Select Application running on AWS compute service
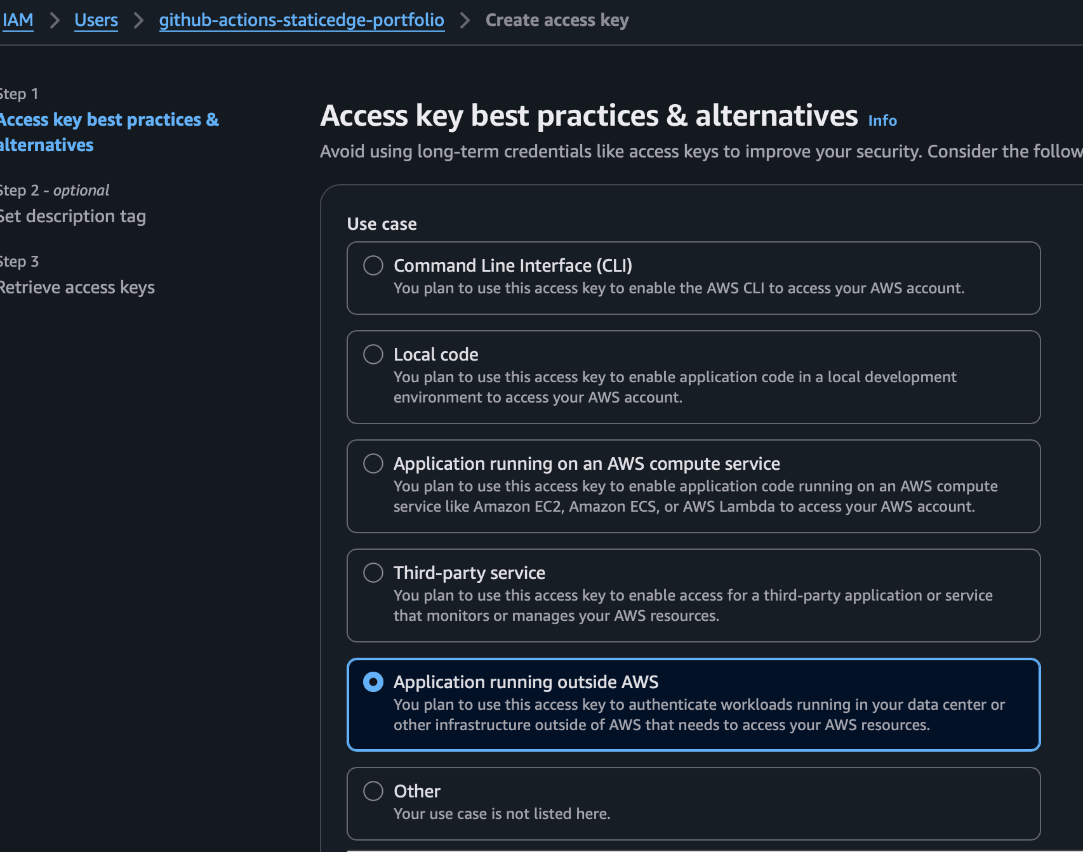This screenshot has width=1083, height=852. pyautogui.click(x=373, y=463)
